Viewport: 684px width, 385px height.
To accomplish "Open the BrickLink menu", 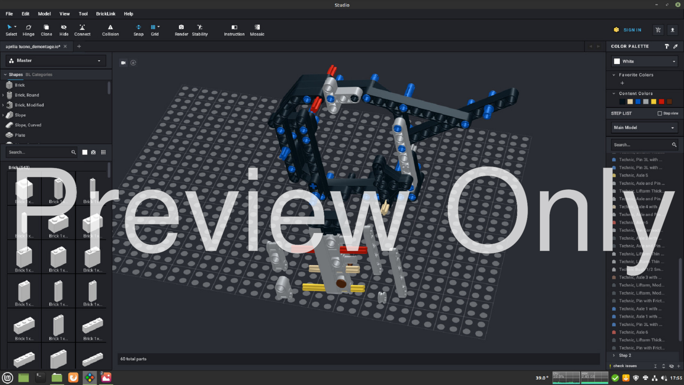I will (105, 14).
